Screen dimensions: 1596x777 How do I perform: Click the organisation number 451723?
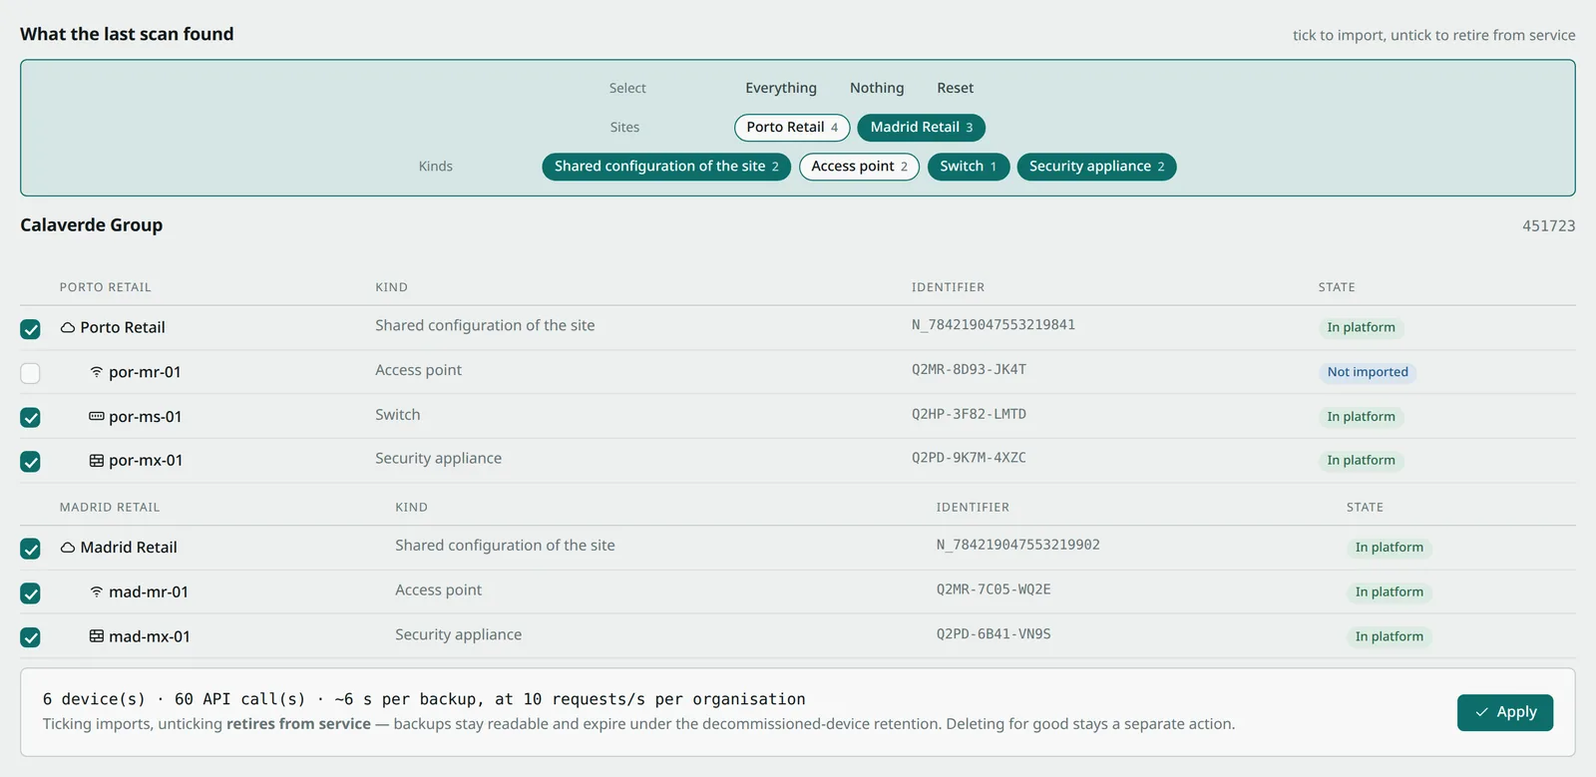pos(1548,225)
